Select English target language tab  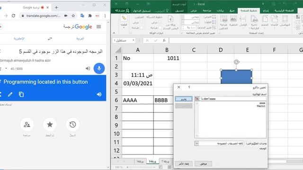[x=19, y=39]
